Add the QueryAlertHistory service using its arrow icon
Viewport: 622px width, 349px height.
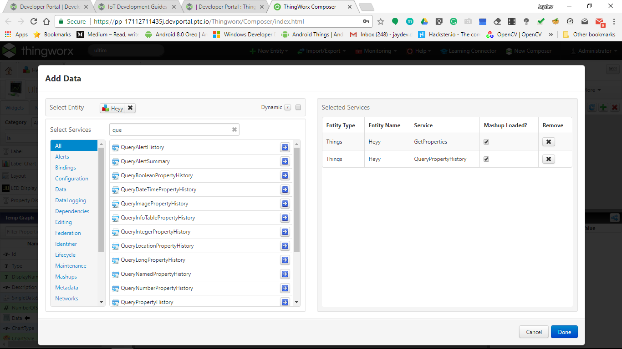285,147
